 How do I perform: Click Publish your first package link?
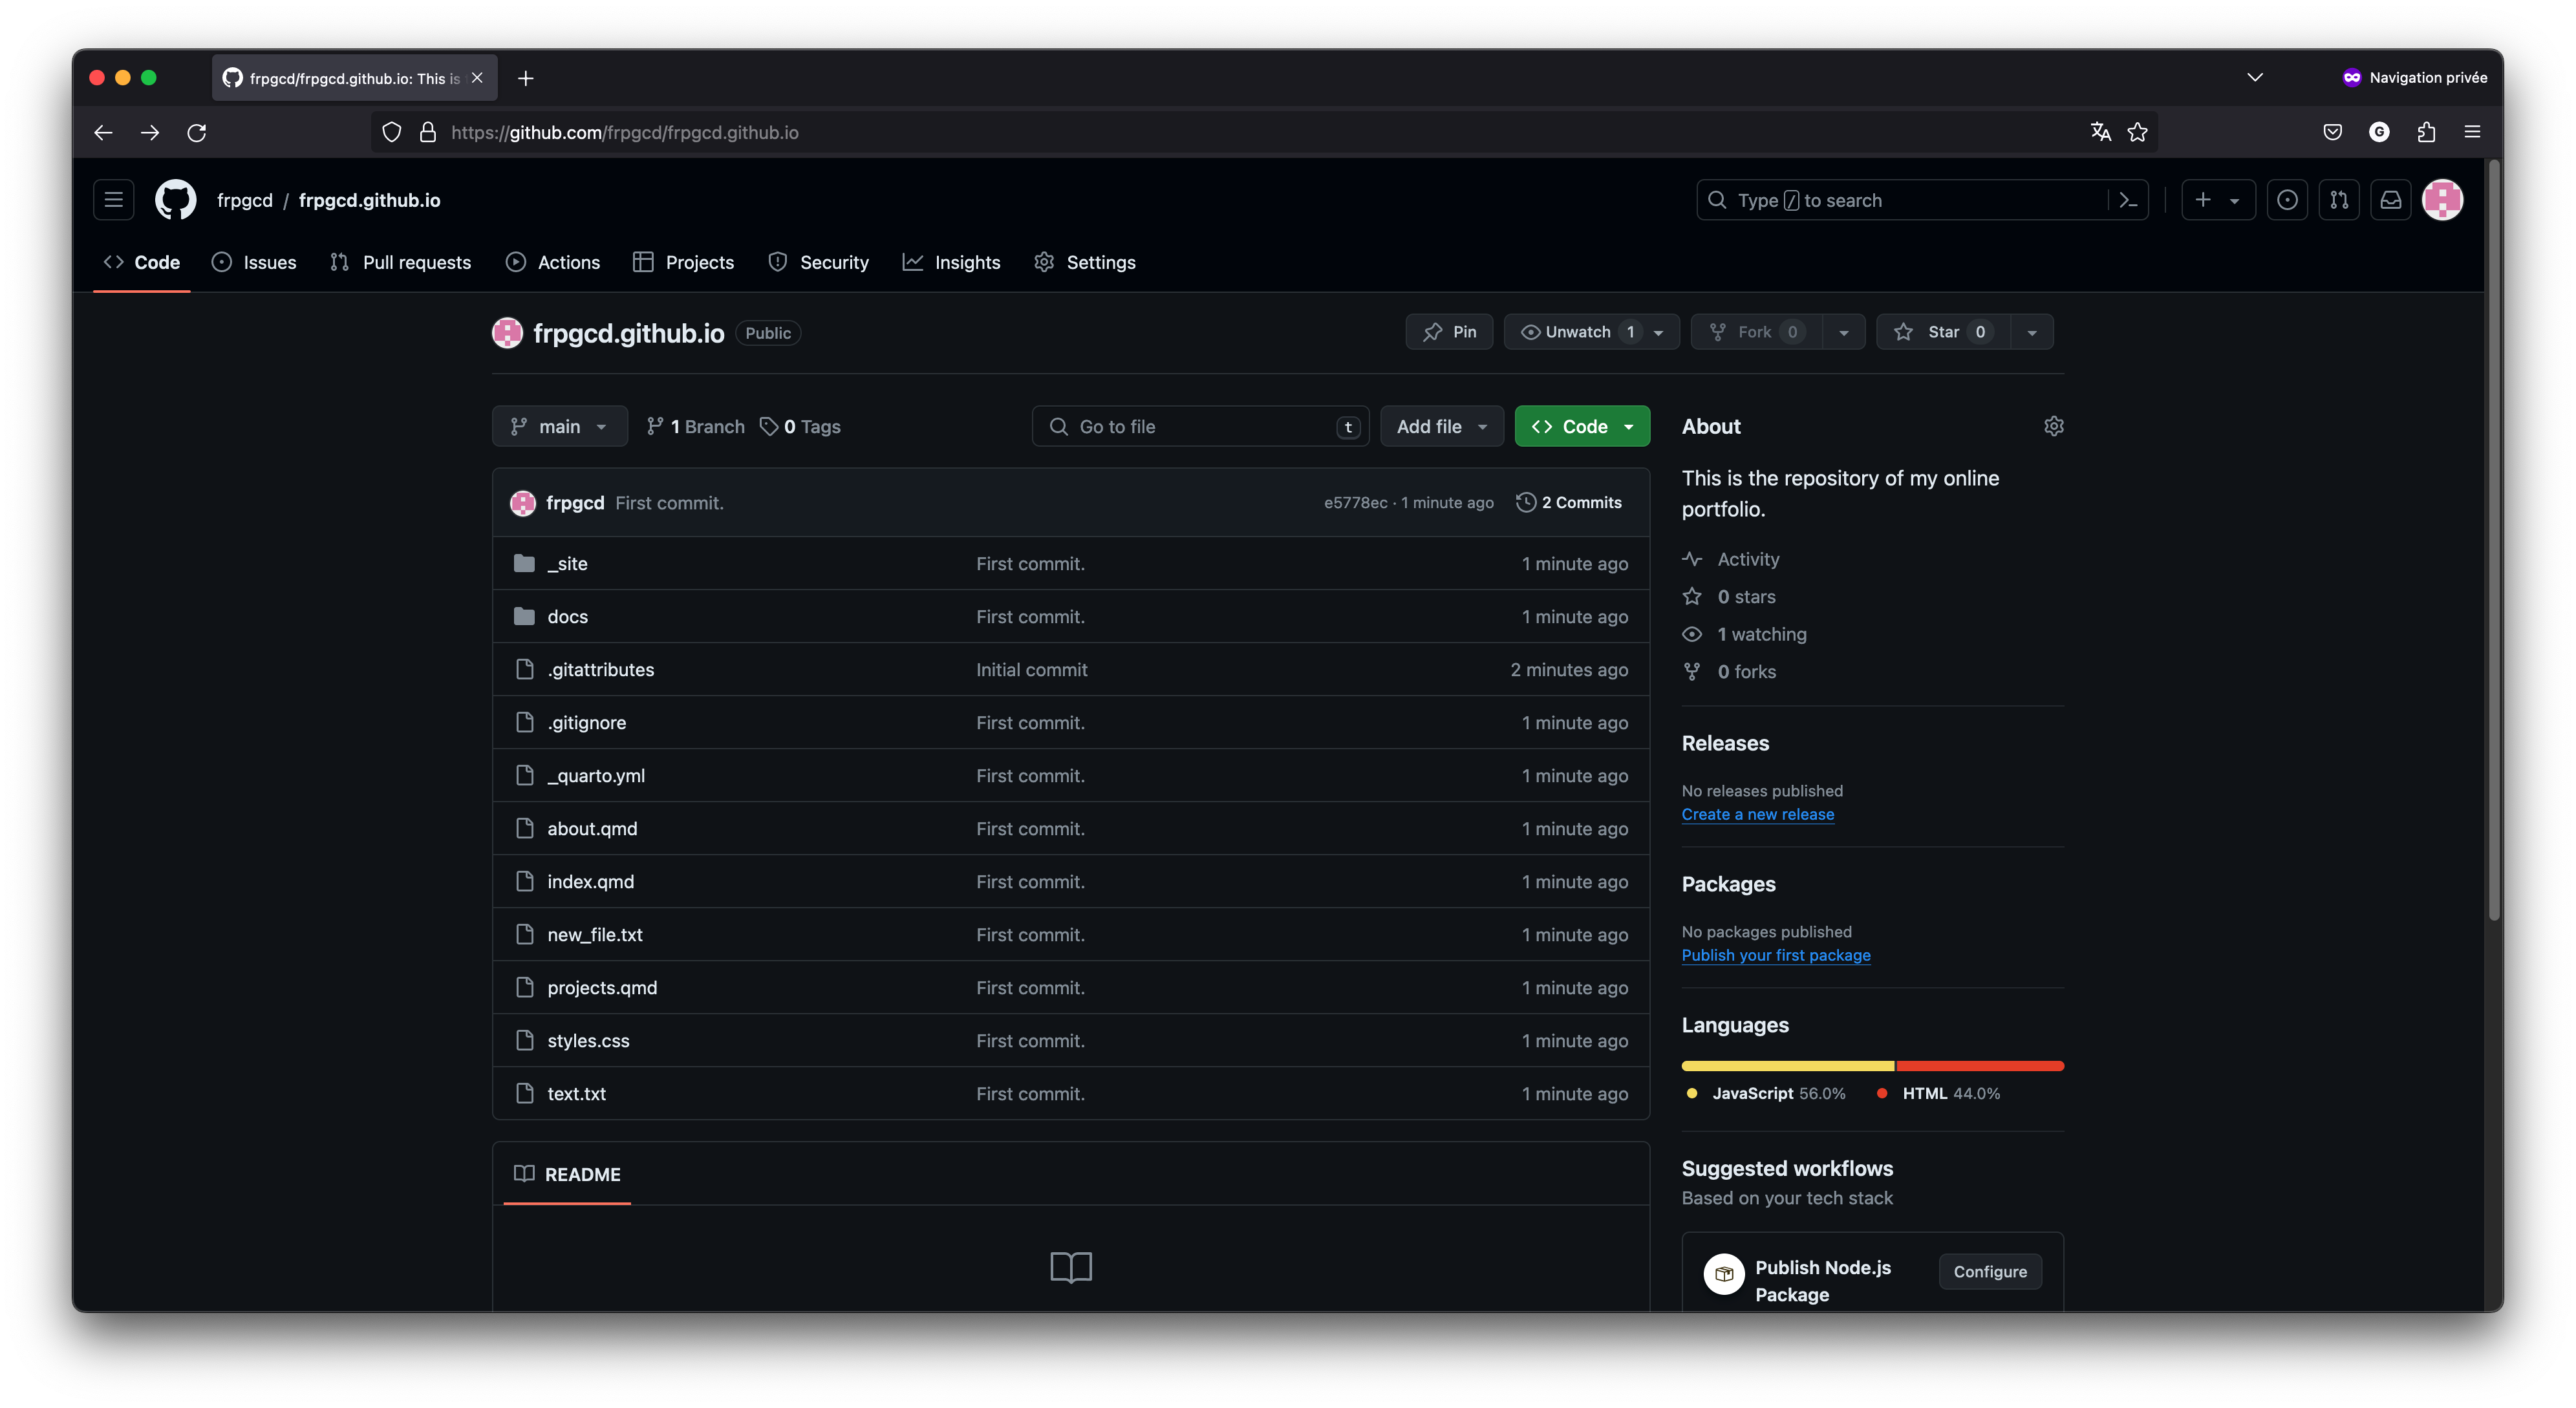pyautogui.click(x=1776, y=955)
